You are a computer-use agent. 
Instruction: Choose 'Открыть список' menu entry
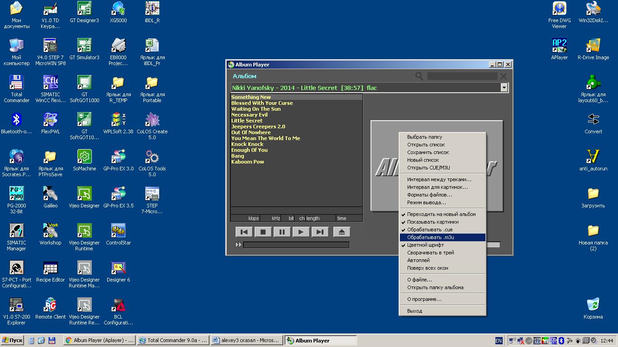click(442, 145)
